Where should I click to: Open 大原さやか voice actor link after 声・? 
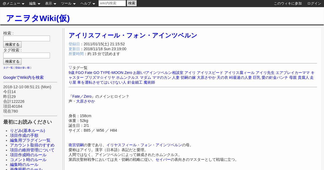pyautogui.click(x=86, y=101)
